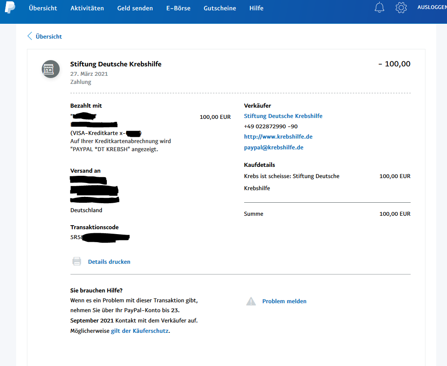Open the Geld senden menu
This screenshot has width=447, height=366.
(135, 8)
